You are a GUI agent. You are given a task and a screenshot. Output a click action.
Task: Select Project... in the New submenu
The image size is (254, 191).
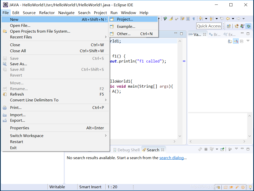click(x=134, y=19)
